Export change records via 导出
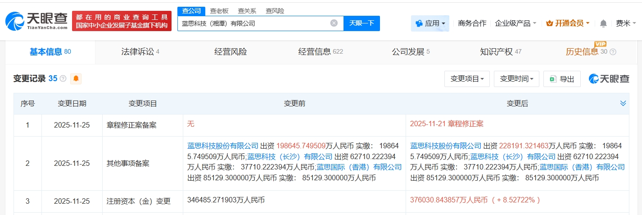This screenshot has height=215, width=642. [562, 79]
